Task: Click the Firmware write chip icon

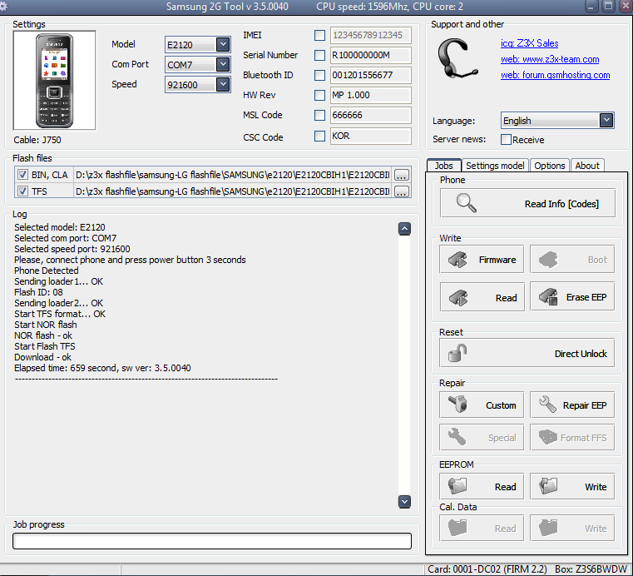Action: 458,260
